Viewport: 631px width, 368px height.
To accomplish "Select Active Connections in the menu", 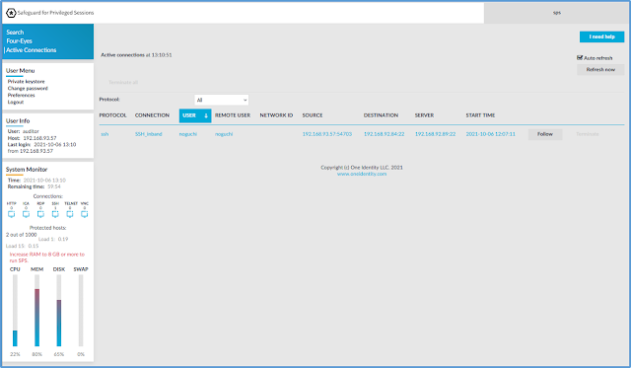I will [x=31, y=50].
